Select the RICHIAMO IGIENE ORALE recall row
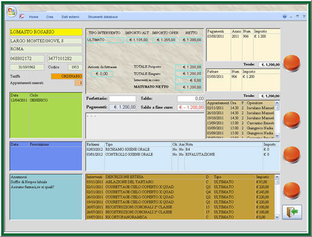 click(x=183, y=149)
